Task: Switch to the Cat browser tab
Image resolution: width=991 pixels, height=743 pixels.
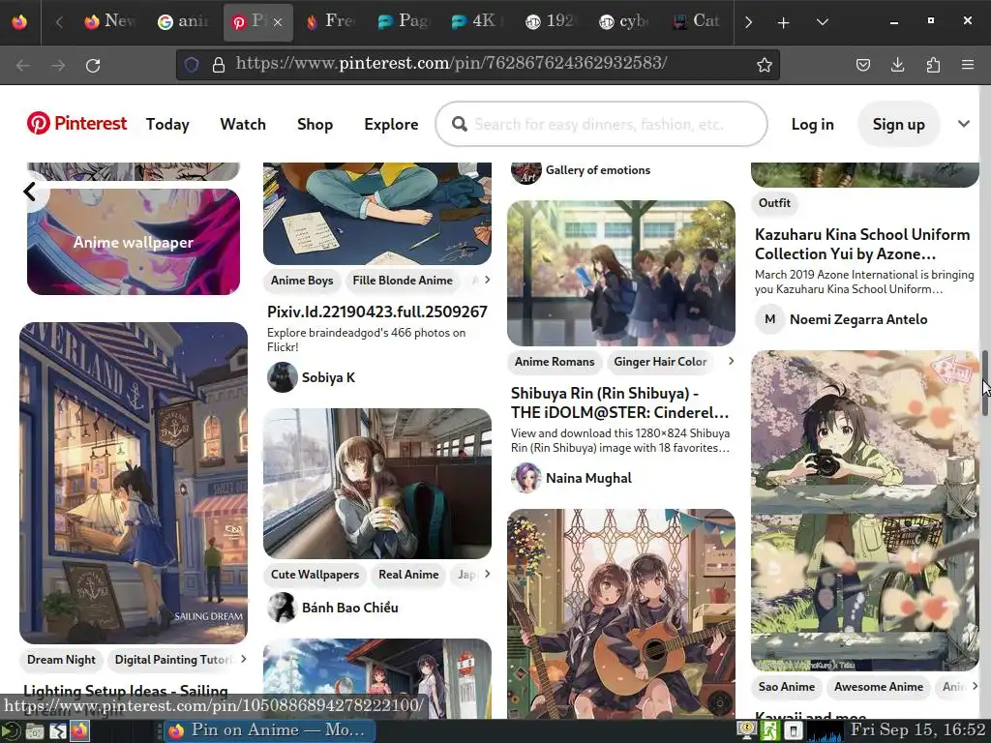Action: click(697, 22)
